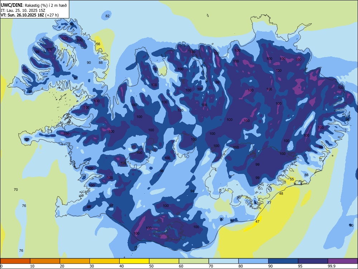This screenshot has height=269, width=358.
Task: Click the "98" value on the Reykjanes peninsula
Action: click(x=89, y=207)
